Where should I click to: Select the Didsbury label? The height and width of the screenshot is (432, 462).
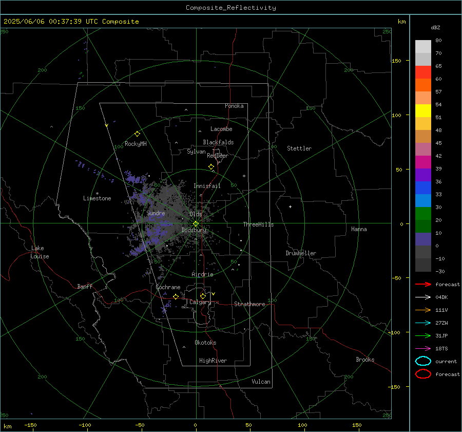194,230
